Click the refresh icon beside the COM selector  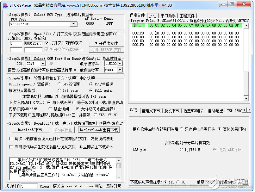pyautogui.click(x=51, y=63)
